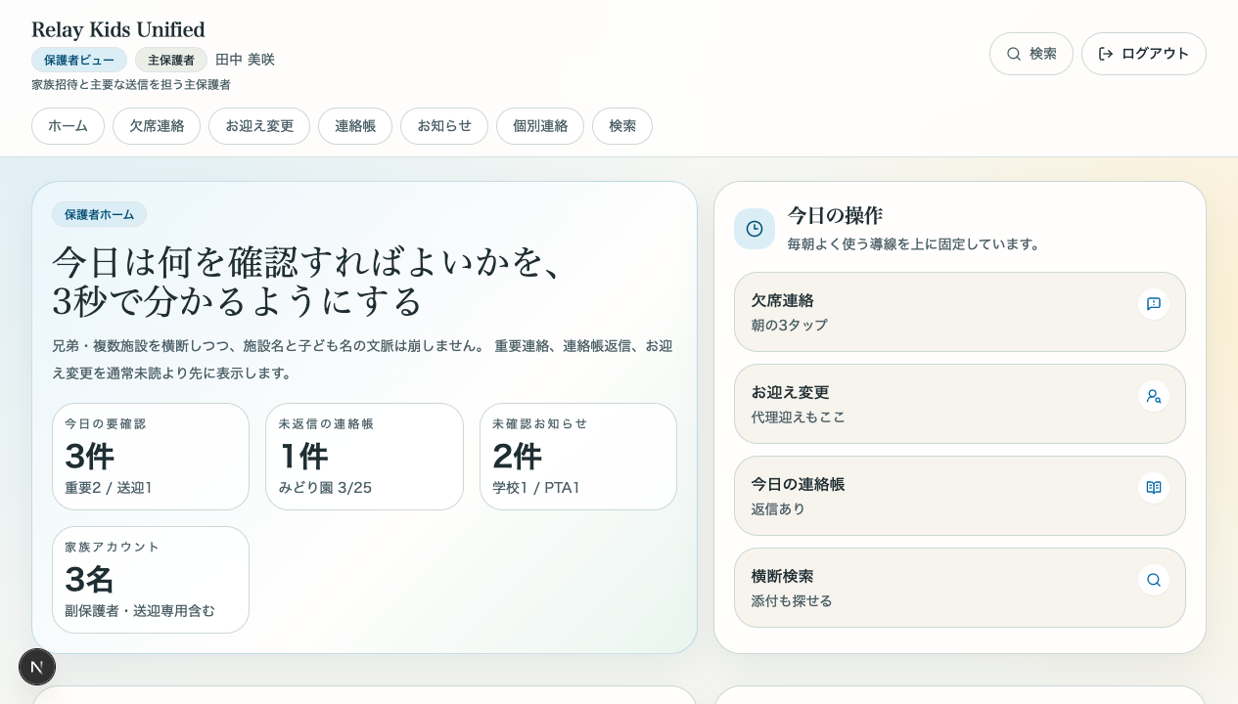Click the text 副保護者・送迎専用含む

click(140, 611)
